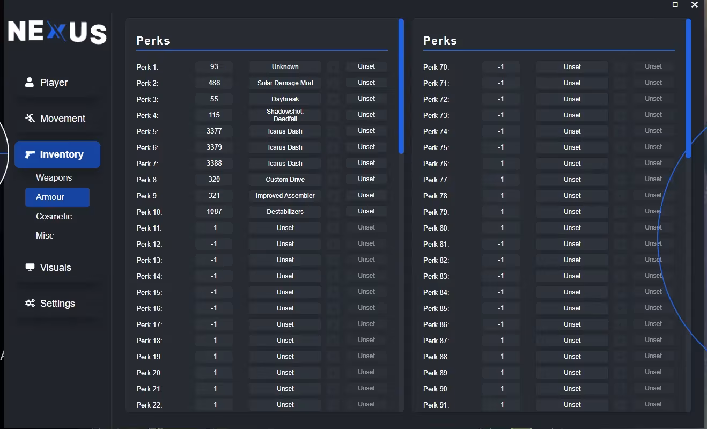Screen dimensions: 707x429
Task: Click the Perk 11 value field showing -1
Action: coord(214,227)
